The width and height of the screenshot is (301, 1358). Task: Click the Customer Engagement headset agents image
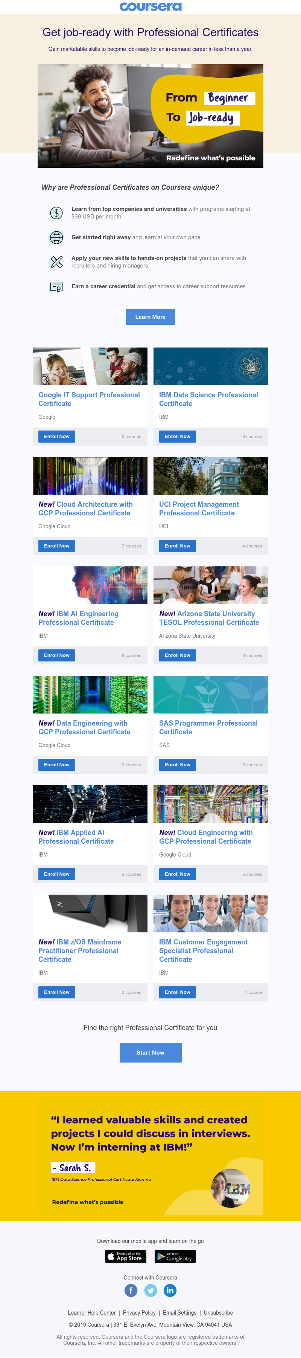click(211, 913)
